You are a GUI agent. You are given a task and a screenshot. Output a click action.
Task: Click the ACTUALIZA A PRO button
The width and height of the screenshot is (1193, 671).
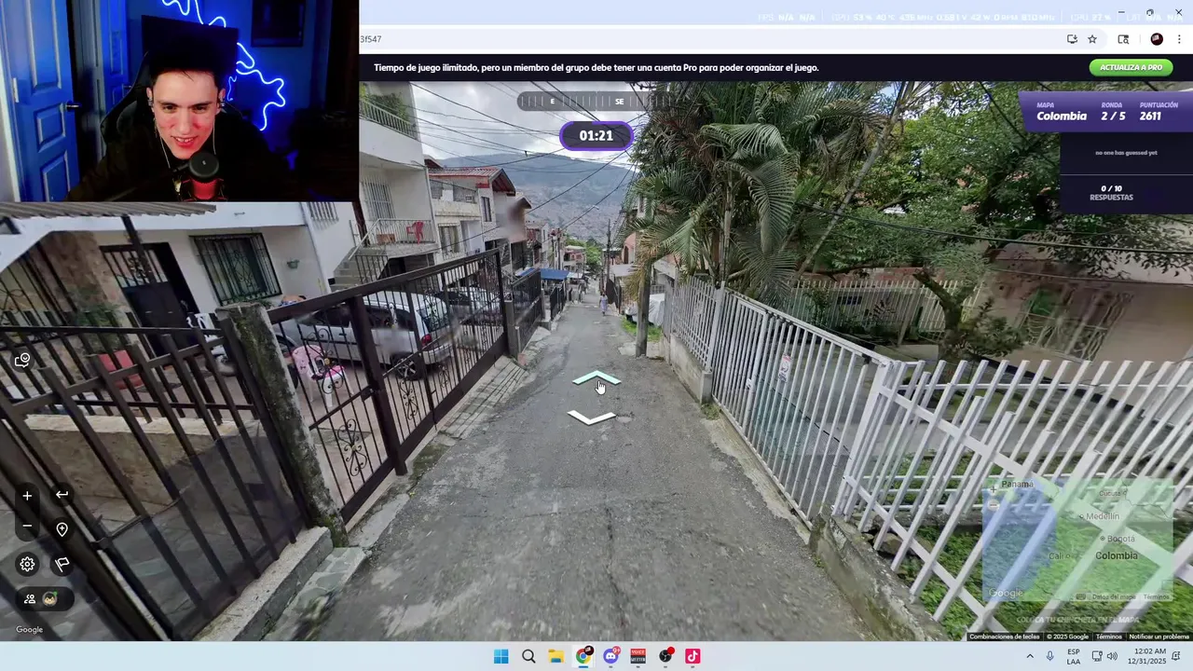click(1131, 67)
